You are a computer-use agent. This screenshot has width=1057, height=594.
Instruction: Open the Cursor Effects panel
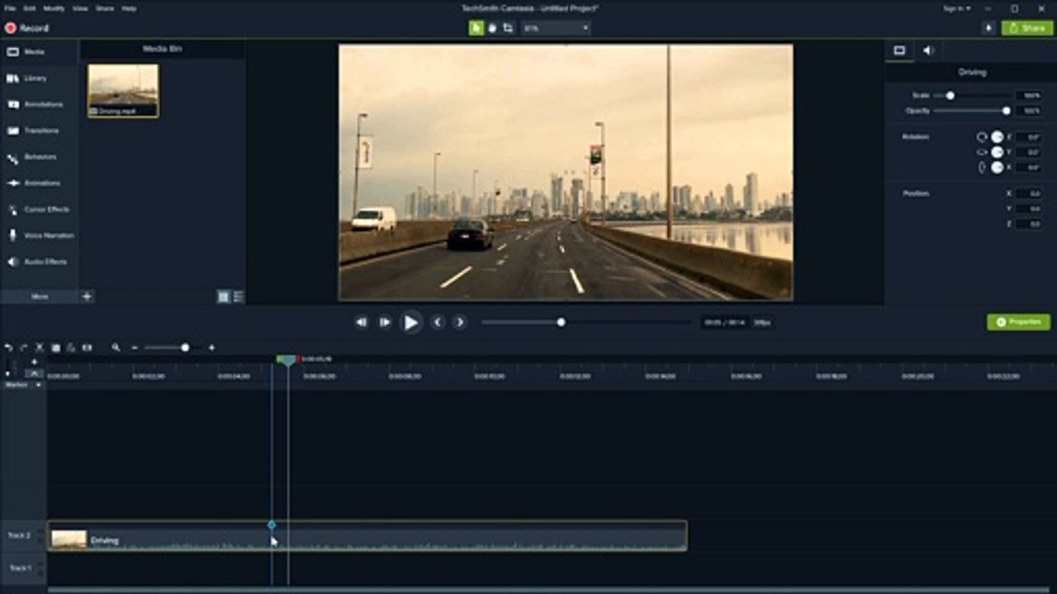pos(40,210)
